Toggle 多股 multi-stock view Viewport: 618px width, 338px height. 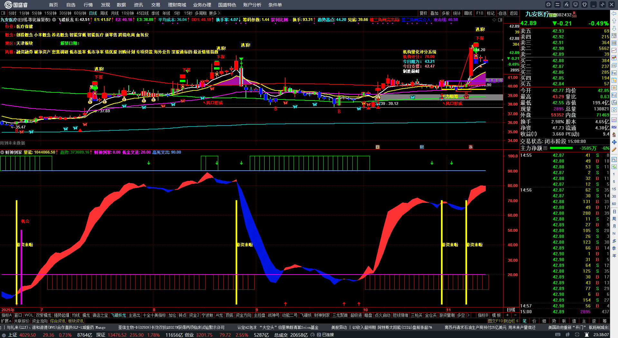(445, 13)
